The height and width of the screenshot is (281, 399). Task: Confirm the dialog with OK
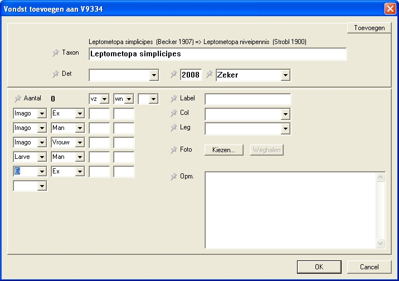click(319, 267)
